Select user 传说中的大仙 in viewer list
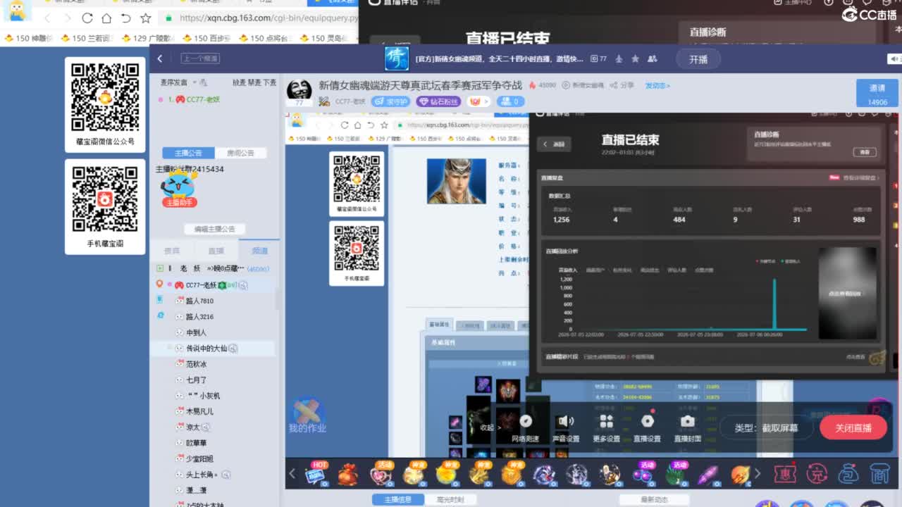Screen dimensions: 902x507 click(206, 349)
